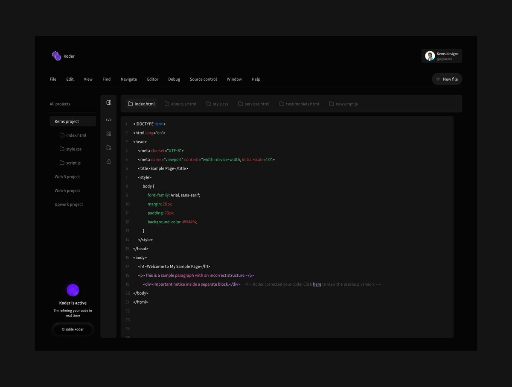Open the Kems designs user profile

click(442, 56)
